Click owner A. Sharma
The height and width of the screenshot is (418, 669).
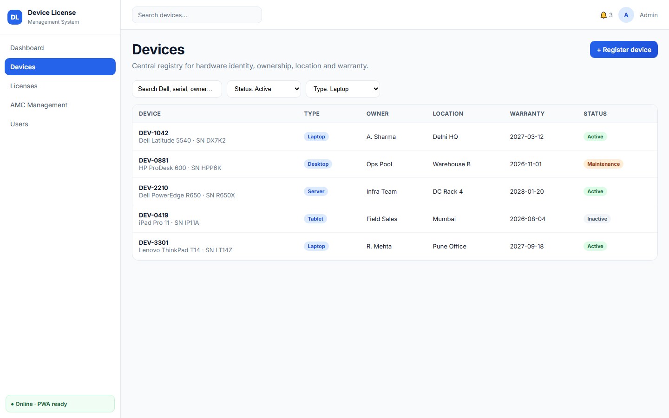click(381, 137)
